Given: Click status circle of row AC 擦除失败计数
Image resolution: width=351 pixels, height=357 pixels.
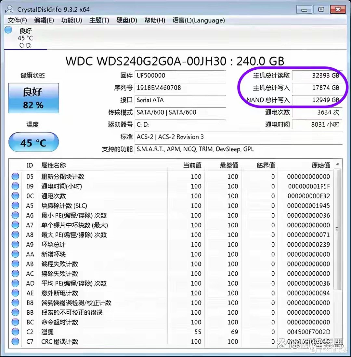Looking at the screenshot, I should point(15,273).
